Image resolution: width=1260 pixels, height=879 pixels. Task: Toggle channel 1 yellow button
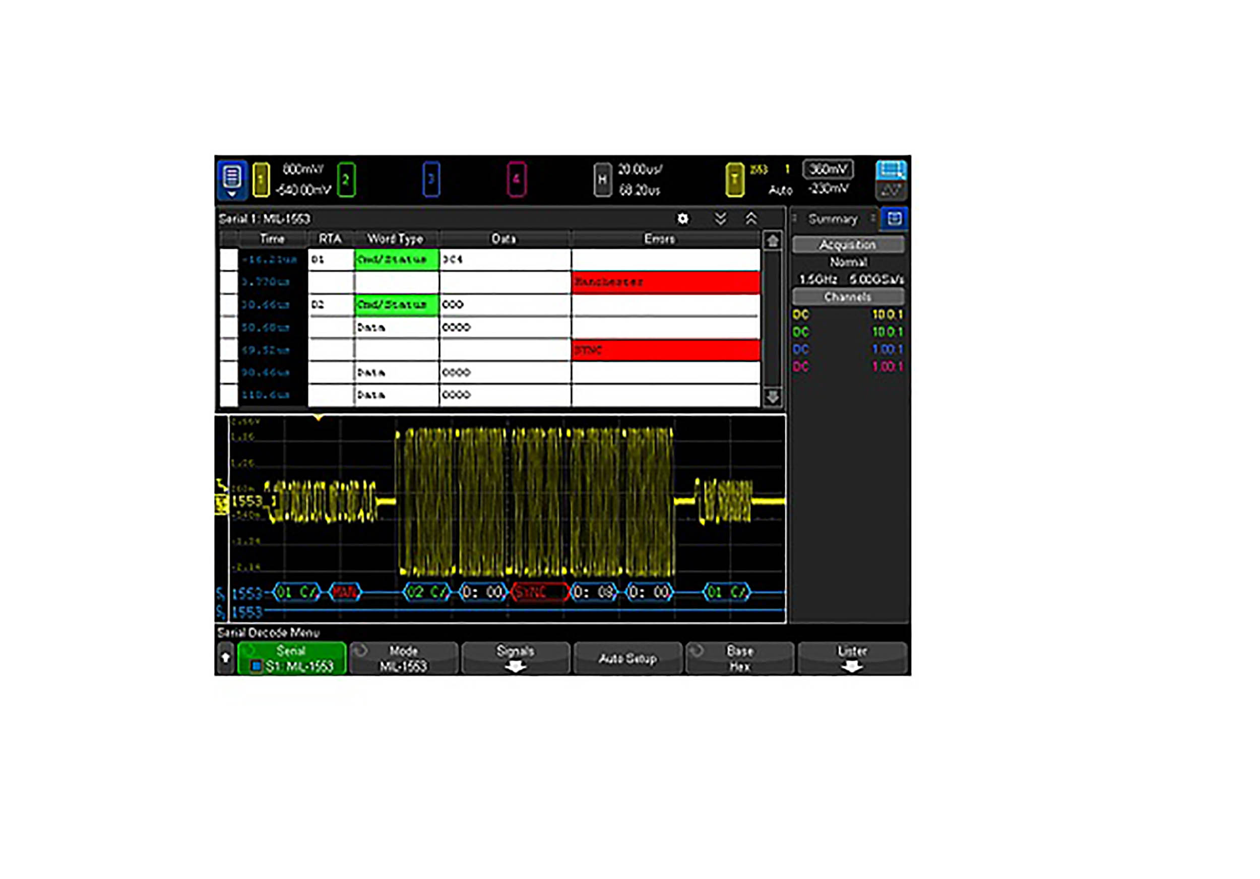(261, 179)
